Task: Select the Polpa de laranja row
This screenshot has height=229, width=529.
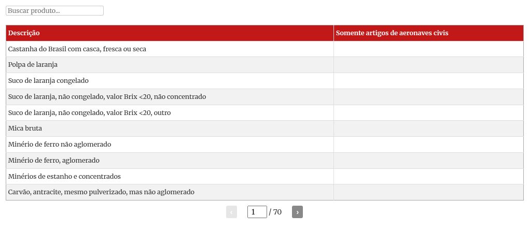Action: click(33, 65)
